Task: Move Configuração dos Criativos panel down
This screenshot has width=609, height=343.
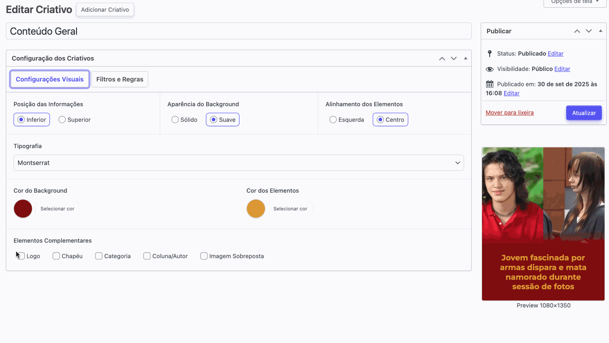Action: tap(454, 59)
